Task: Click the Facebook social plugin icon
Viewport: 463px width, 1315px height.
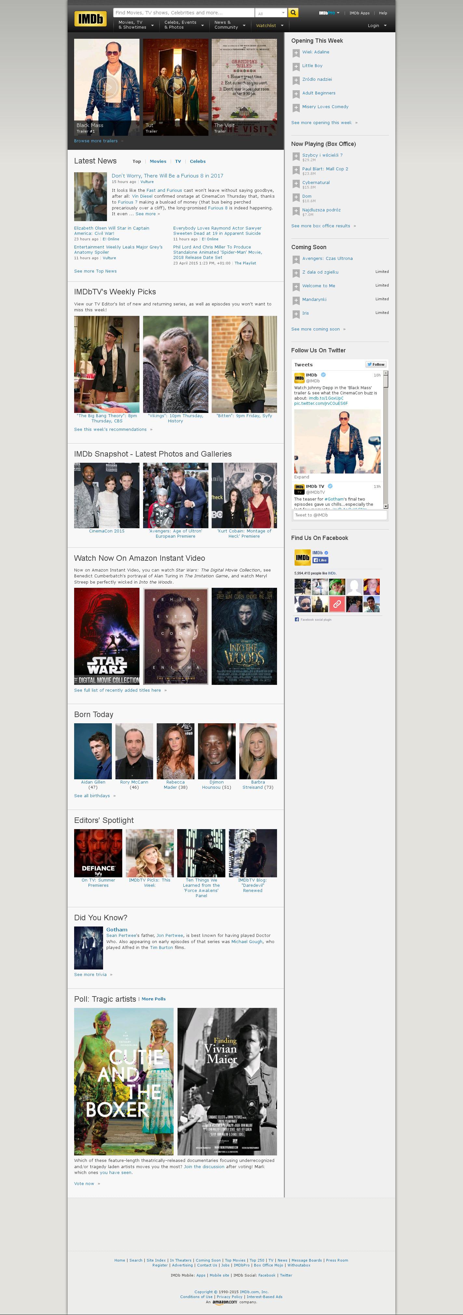Action: coord(297,619)
